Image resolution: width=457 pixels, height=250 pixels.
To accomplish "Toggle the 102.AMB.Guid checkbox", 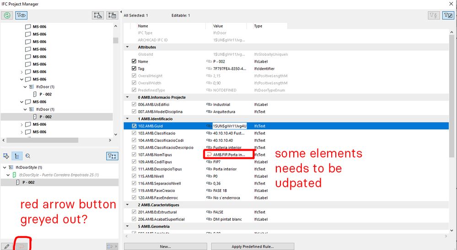I will [134, 126].
